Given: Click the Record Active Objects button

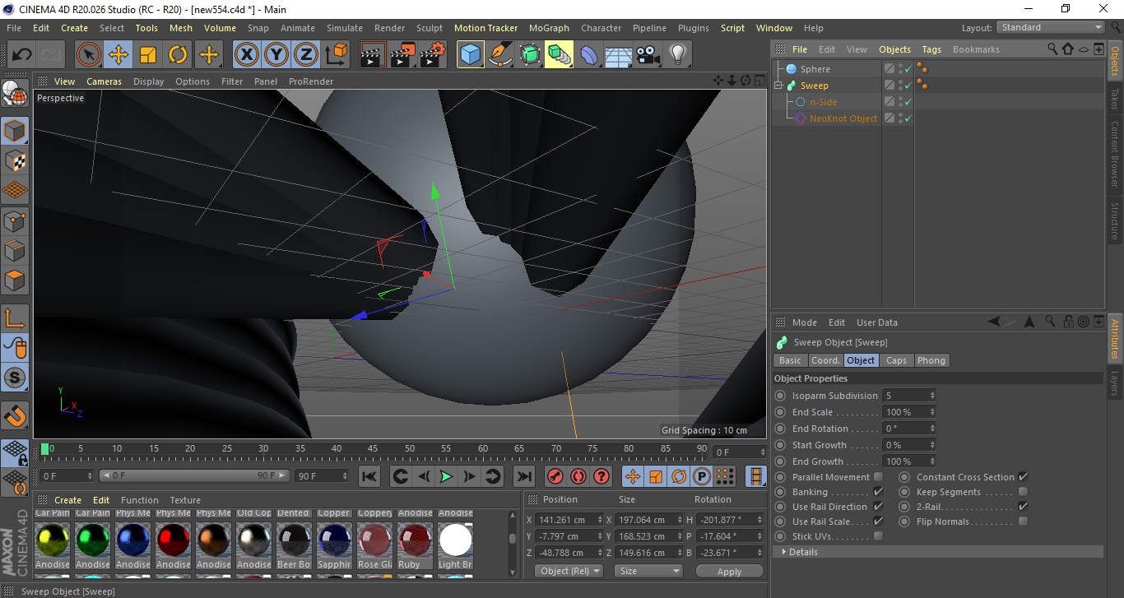Looking at the screenshot, I should 555,476.
